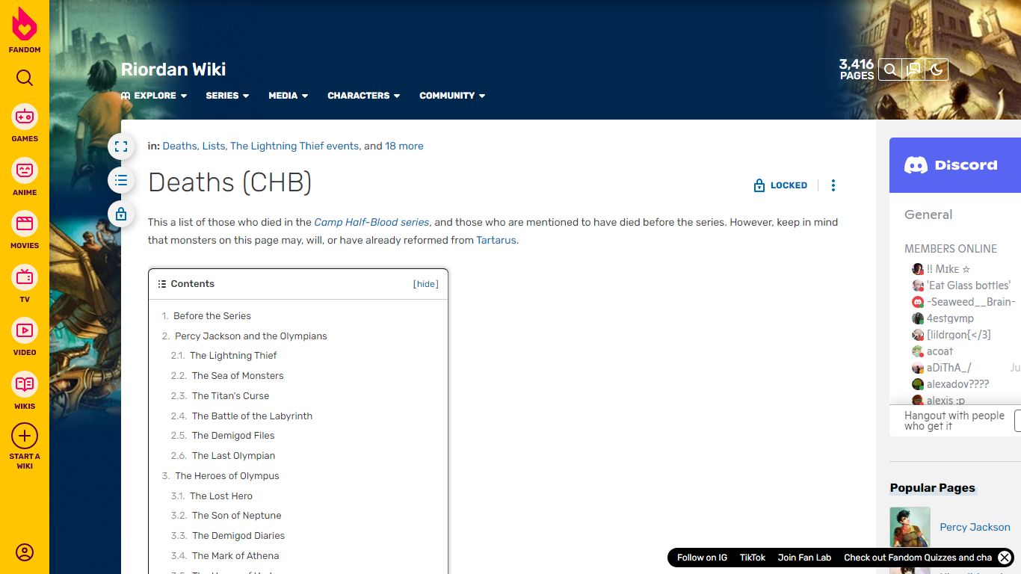Open the Tartarus link
Image resolution: width=1021 pixels, height=574 pixels.
pos(496,240)
